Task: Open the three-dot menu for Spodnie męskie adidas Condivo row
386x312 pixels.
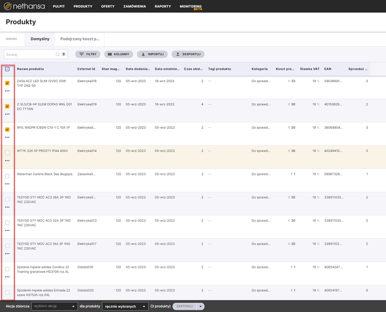Action: pos(7,277)
